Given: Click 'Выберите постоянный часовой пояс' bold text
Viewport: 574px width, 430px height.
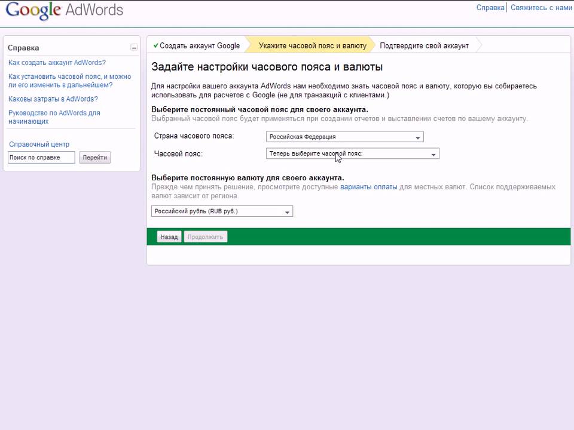Looking at the screenshot, I should 259,110.
